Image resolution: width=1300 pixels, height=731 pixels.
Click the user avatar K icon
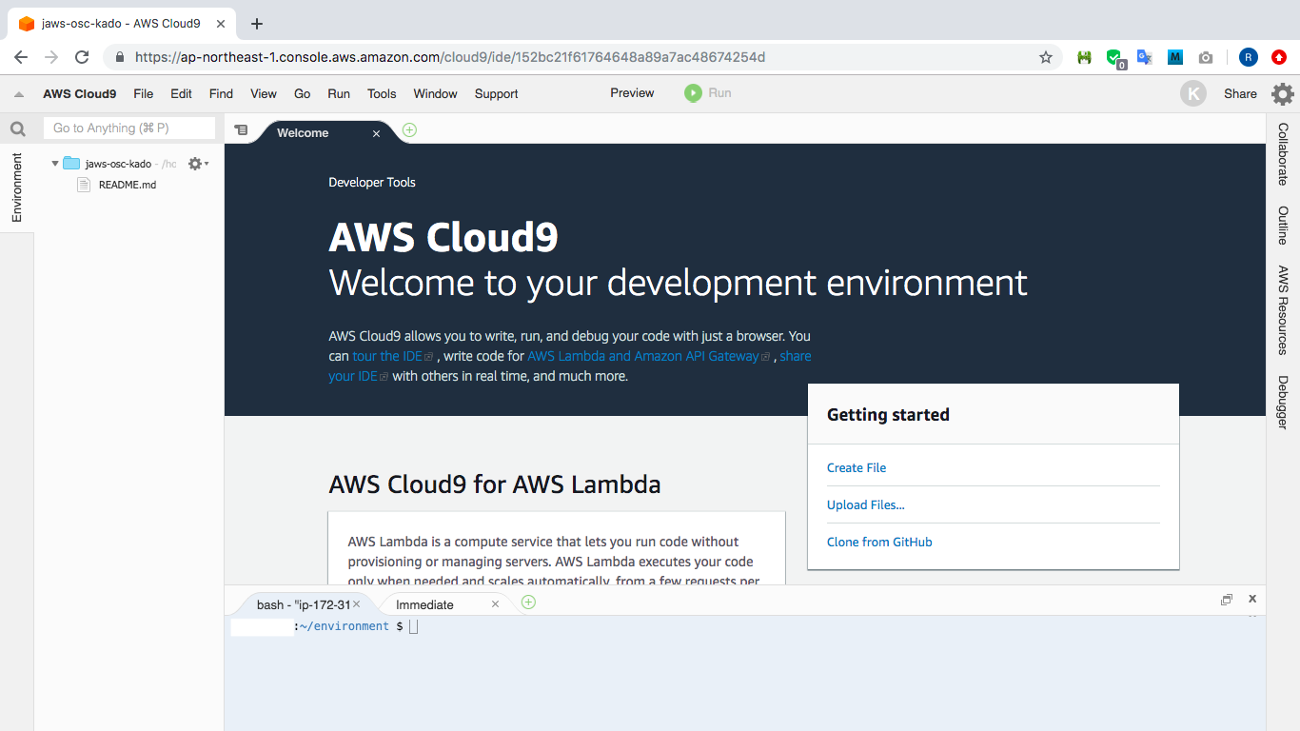1192,93
